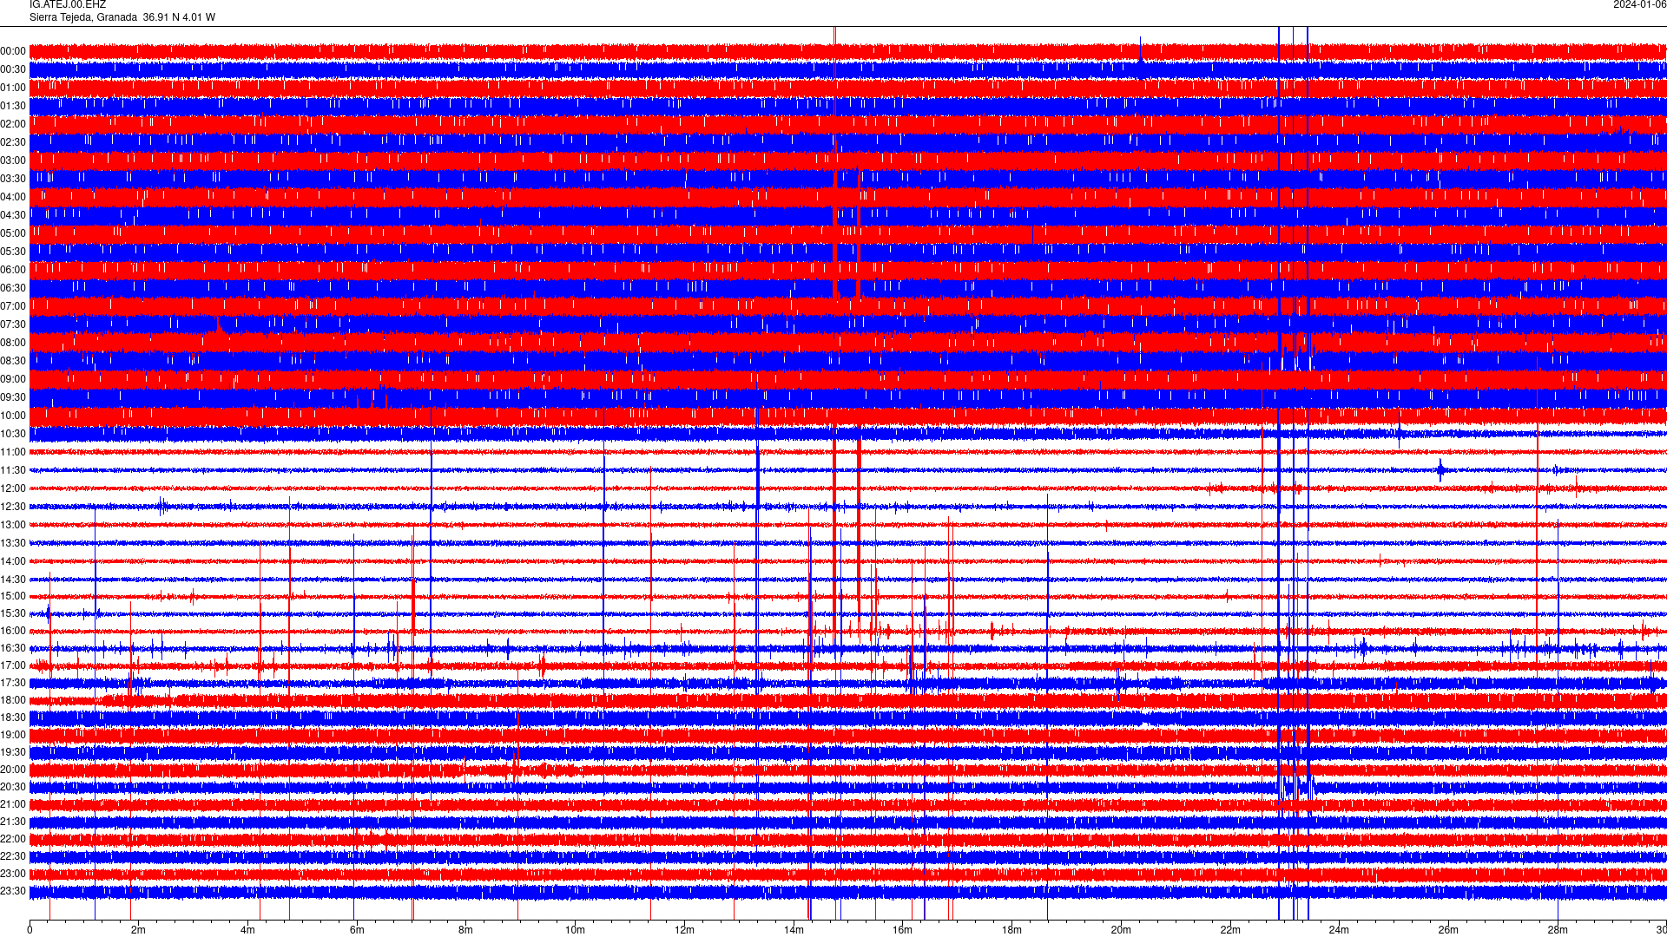Click the Sierra Tejeda, Granada location text
The height and width of the screenshot is (937, 1667).
[83, 17]
